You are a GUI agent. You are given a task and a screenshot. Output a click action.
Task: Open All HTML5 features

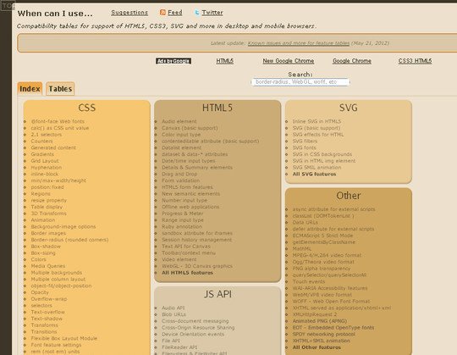pos(187,273)
